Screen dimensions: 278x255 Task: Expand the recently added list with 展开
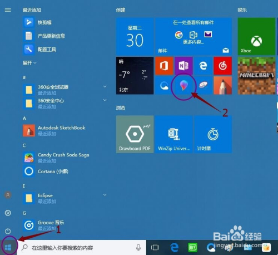pyautogui.click(x=29, y=63)
